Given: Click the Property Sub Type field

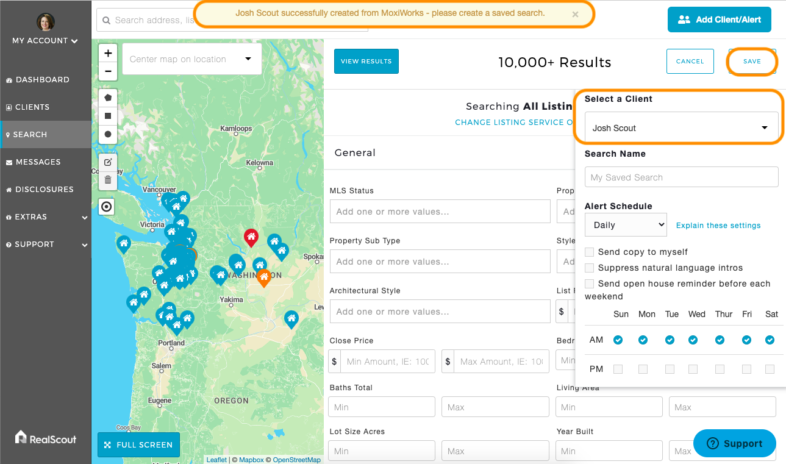Looking at the screenshot, I should point(440,262).
